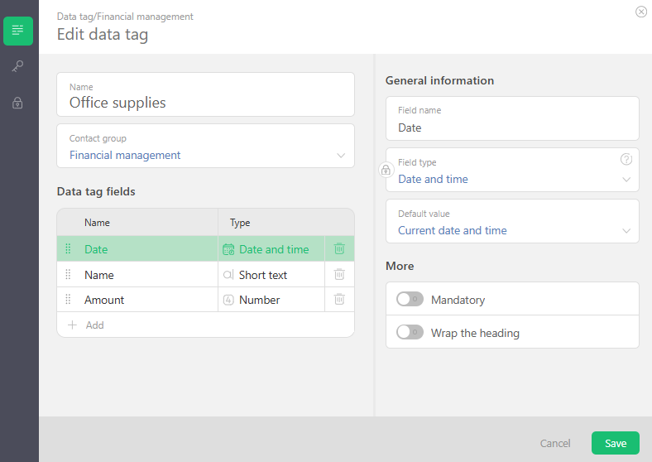The height and width of the screenshot is (462, 652).
Task: Expand the Default value dropdown arrow
Action: click(626, 230)
